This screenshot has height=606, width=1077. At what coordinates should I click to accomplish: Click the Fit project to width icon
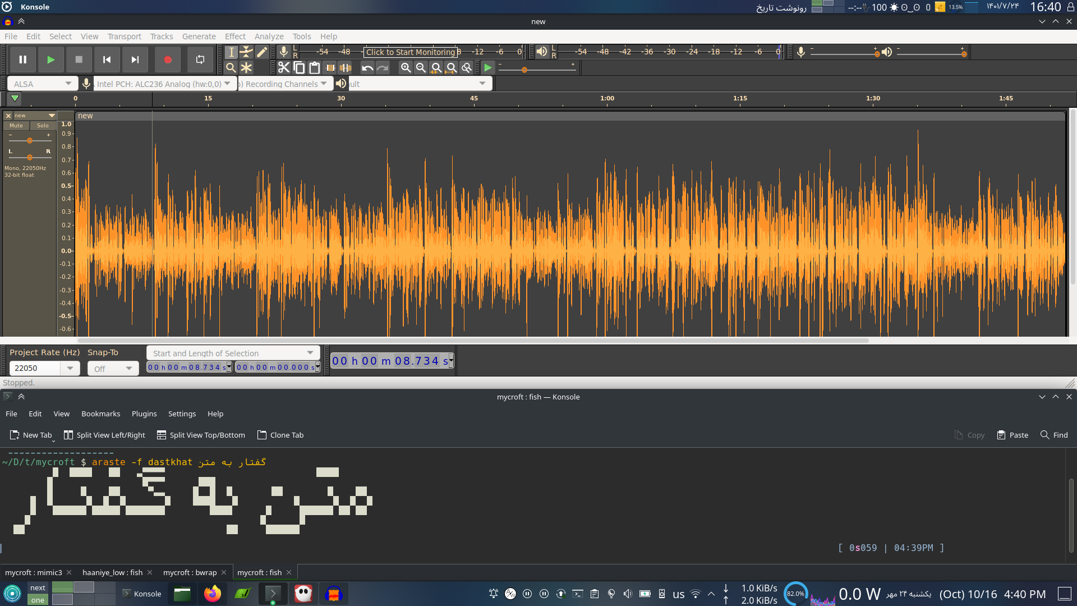(x=451, y=68)
